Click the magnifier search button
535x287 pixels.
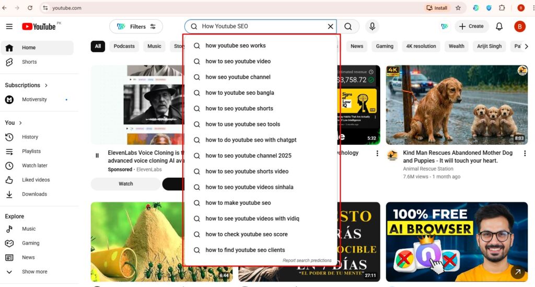347,27
